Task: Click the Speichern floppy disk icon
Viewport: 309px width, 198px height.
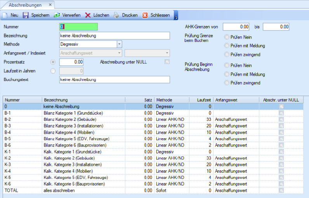Action: tap(26, 15)
